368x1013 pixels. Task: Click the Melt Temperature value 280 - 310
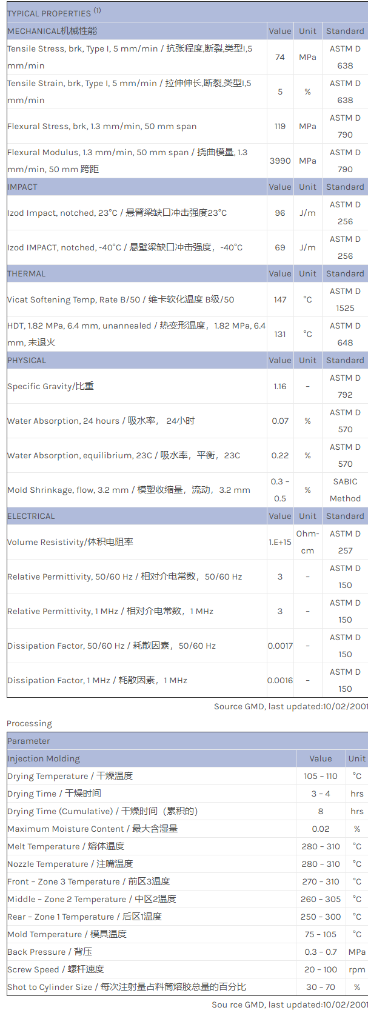[x=321, y=846]
